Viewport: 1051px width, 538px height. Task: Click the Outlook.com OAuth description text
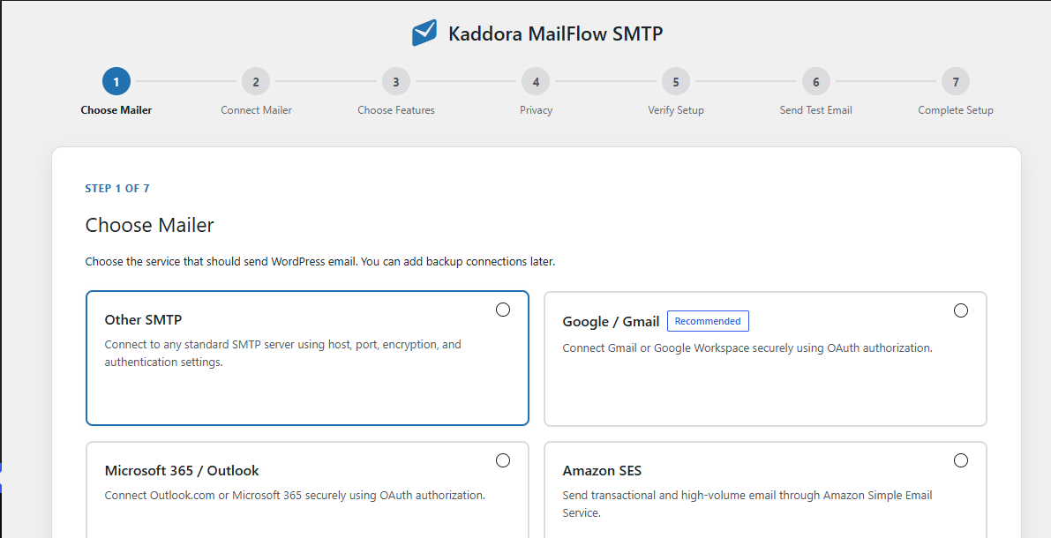295,496
